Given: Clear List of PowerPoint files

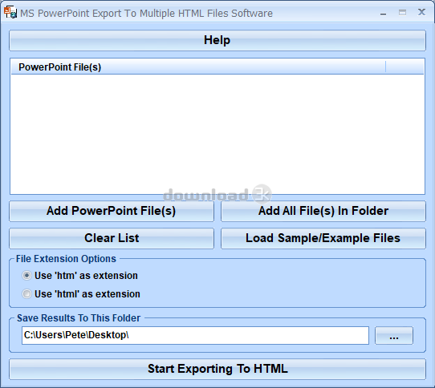Looking at the screenshot, I should tap(112, 238).
